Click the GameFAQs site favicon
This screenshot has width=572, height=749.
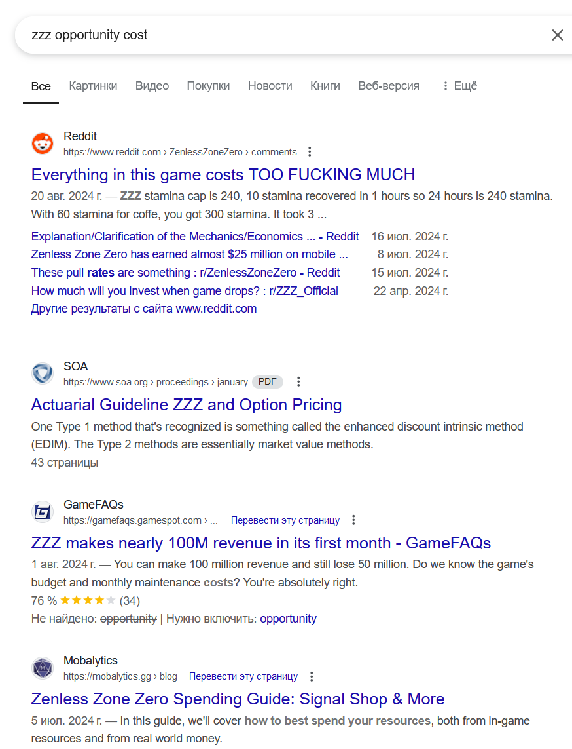click(x=43, y=512)
